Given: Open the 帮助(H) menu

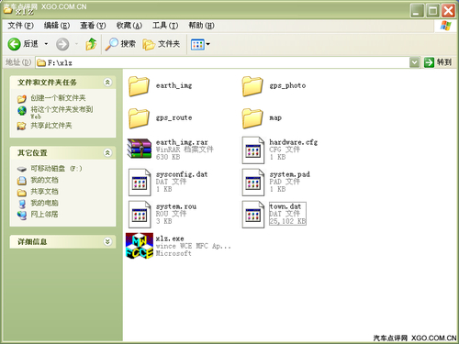Looking at the screenshot, I should (x=201, y=26).
